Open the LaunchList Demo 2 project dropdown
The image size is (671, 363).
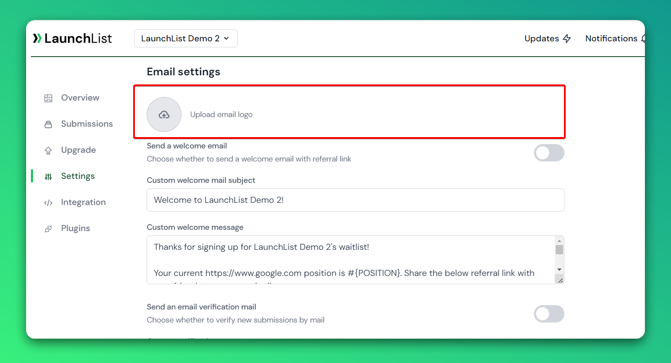click(185, 38)
